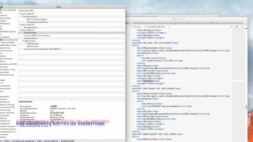Select FireWire in the sidebar
Viewport: 253px width, 142px height.
coord(3,21)
